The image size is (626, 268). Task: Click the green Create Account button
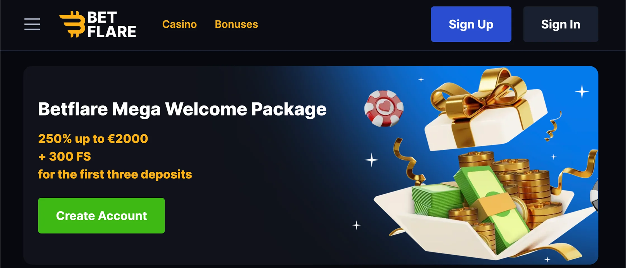pyautogui.click(x=101, y=216)
